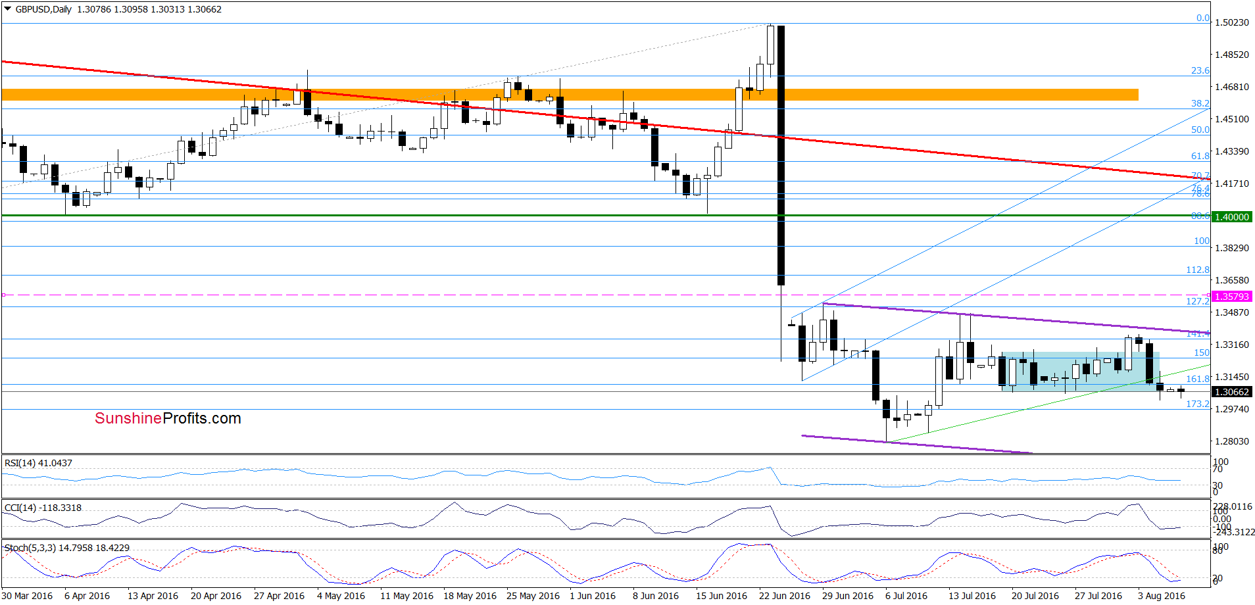Click the 18 May 2016 date label
Viewport: 1255px width, 605px height.
pos(470,596)
